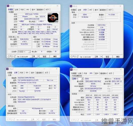Click the JEDEC #9 timing column header
The image size is (133, 126).
click(x=89, y=95)
